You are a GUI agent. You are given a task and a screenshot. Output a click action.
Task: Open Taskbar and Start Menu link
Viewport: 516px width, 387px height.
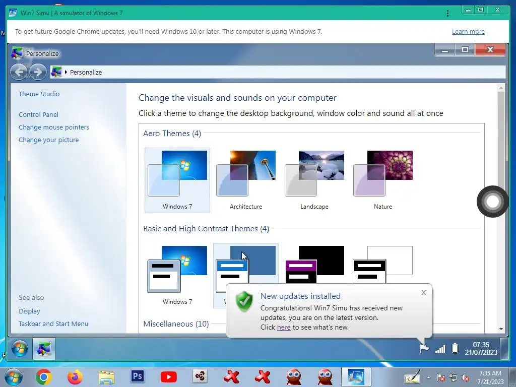pos(53,324)
